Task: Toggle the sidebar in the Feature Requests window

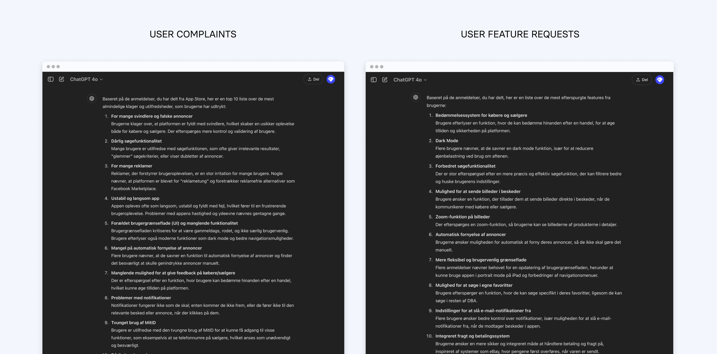Action: 374,80
